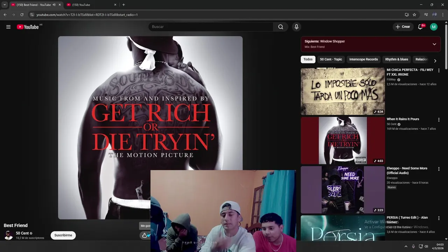Viewport: 448px width, 252px height.
Task: Open the media controls icon in toolbar
Action: (x=426, y=15)
